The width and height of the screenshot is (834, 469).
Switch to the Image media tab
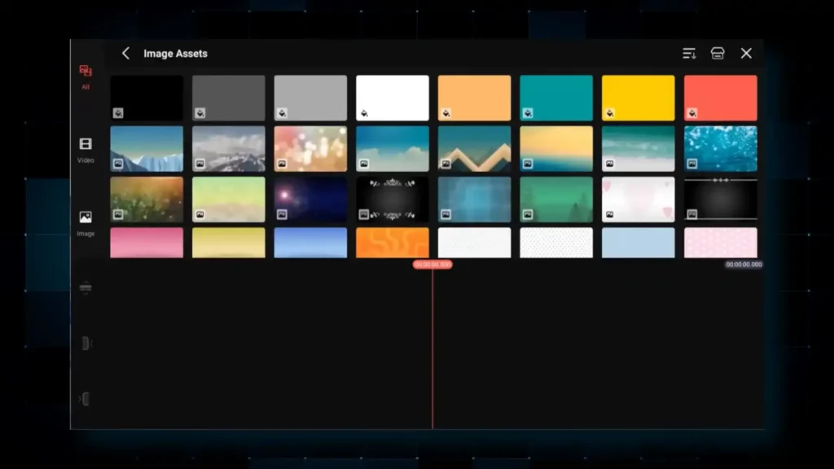pos(86,223)
